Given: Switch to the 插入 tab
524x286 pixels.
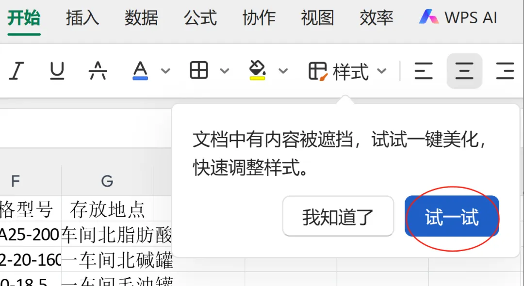Looking at the screenshot, I should point(82,17).
